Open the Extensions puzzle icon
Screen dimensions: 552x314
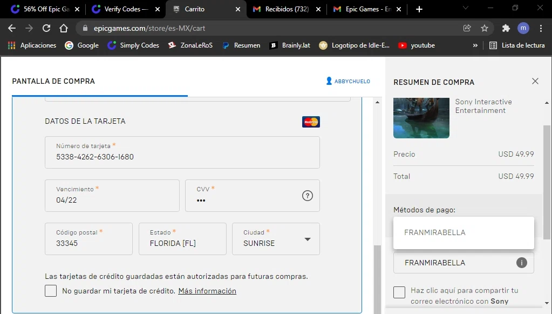(x=506, y=28)
